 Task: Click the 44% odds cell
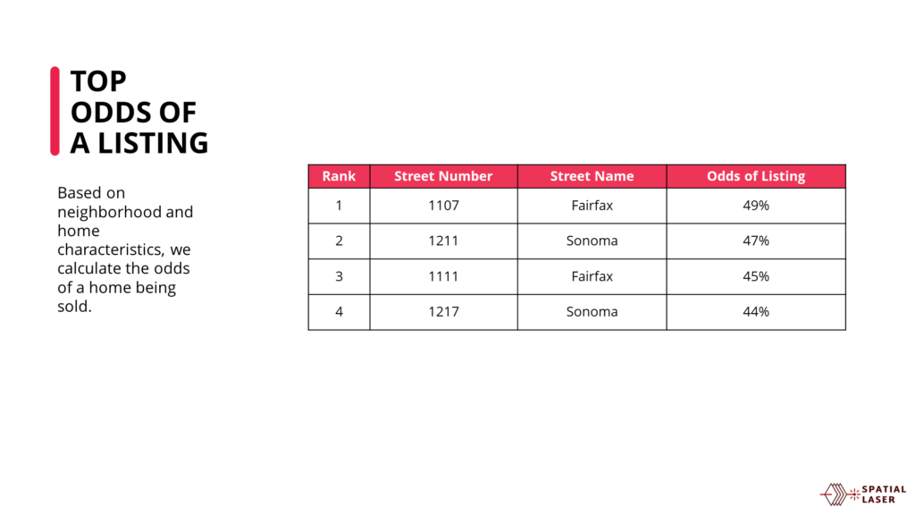point(756,312)
